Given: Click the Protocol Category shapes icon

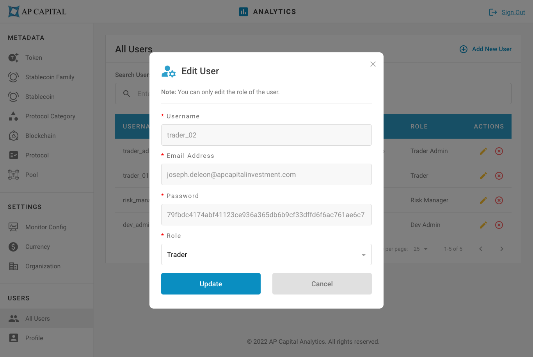Looking at the screenshot, I should pyautogui.click(x=13, y=116).
